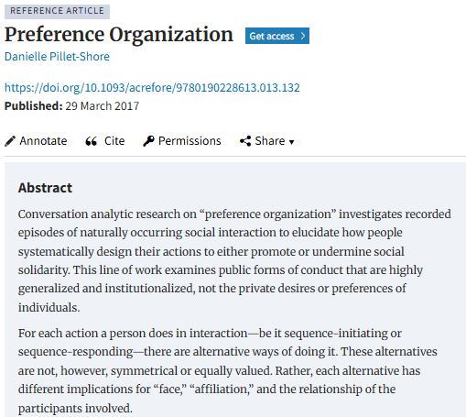Click the 29 March 2017 date
Screen dimensions: 466x417
click(x=103, y=106)
